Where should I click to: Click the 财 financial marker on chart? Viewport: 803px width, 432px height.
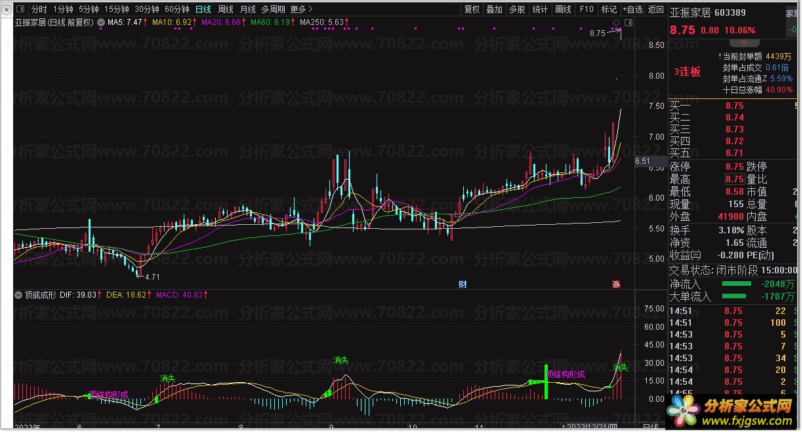(463, 285)
